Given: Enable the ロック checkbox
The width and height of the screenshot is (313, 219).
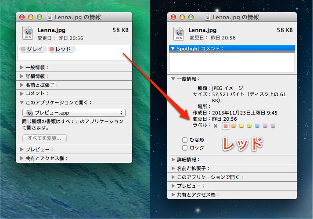Looking at the screenshot, I should tap(185, 148).
